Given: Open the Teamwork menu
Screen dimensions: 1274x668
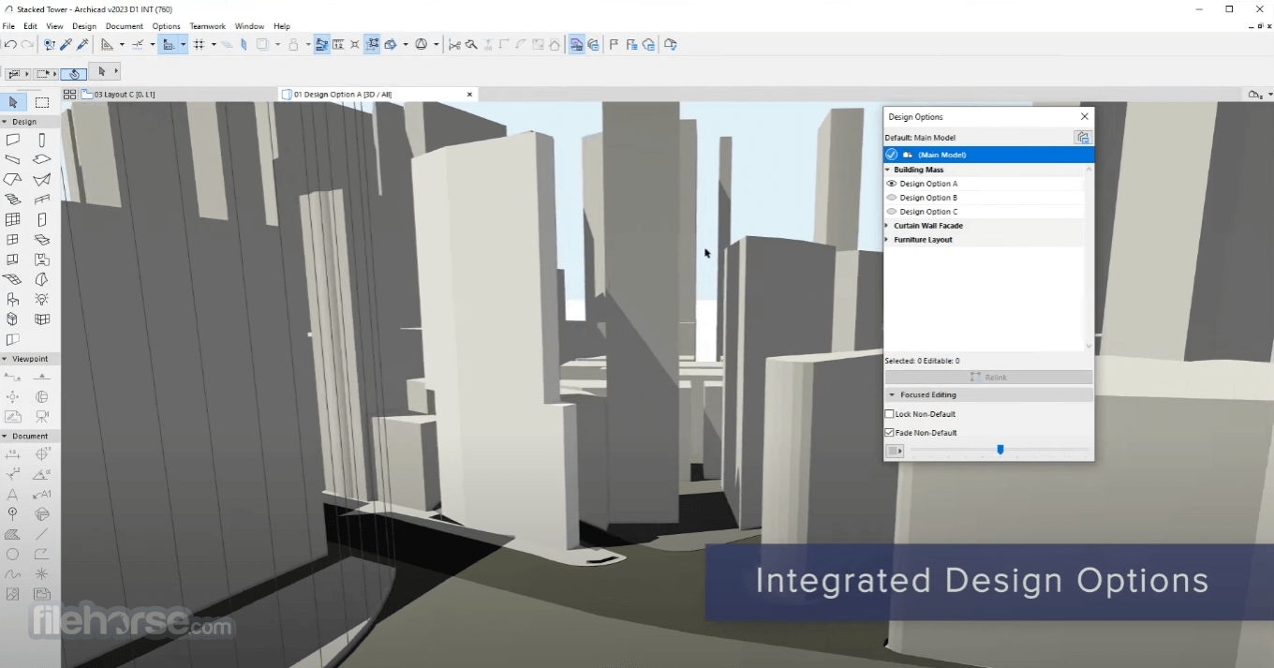Looking at the screenshot, I should pos(208,26).
